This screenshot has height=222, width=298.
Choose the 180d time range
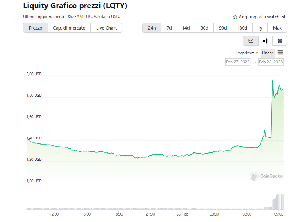(242, 28)
